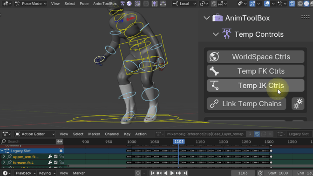Click the magnifier keyframe icon in header
Image resolution: width=313 pixels, height=176 pixels.
coord(137,4)
